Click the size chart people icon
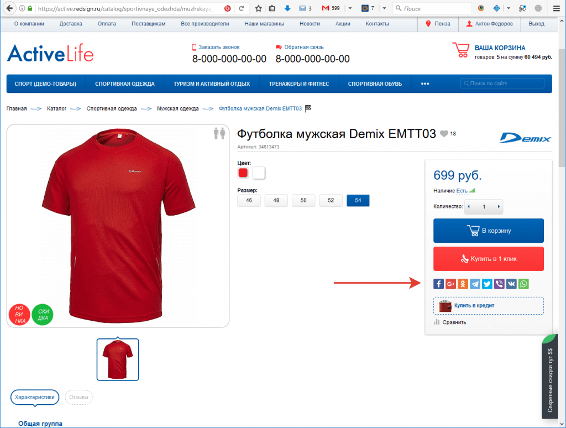The height and width of the screenshot is (428, 566). [219, 133]
